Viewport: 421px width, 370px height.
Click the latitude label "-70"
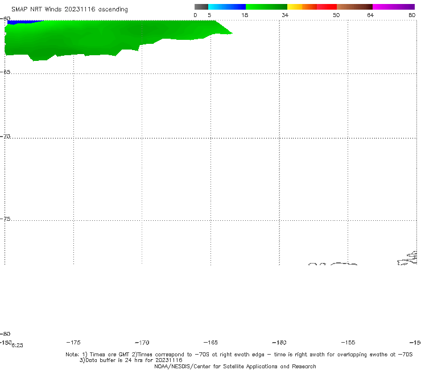5,137
